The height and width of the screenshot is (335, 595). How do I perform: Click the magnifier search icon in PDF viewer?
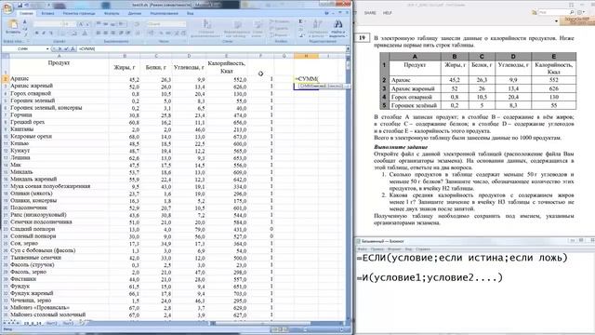(572, 12)
